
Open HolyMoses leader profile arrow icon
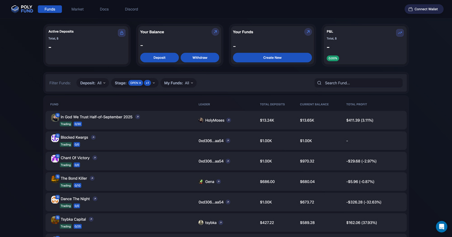229,120
